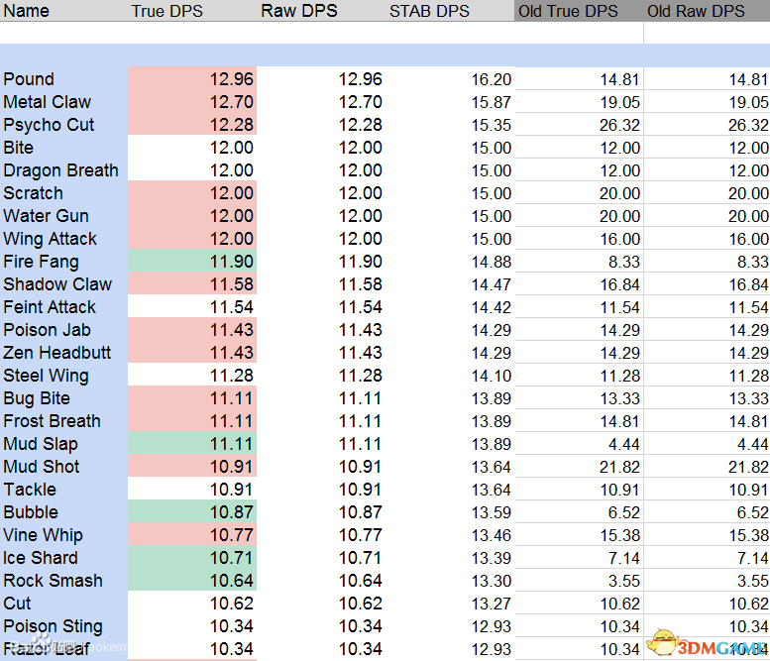Click the Dragon Breath name cell
The width and height of the screenshot is (770, 661).
(x=60, y=170)
